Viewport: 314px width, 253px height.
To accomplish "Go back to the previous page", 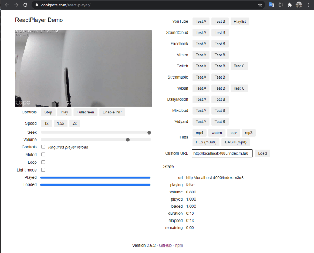I will pyautogui.click(x=7, y=5).
